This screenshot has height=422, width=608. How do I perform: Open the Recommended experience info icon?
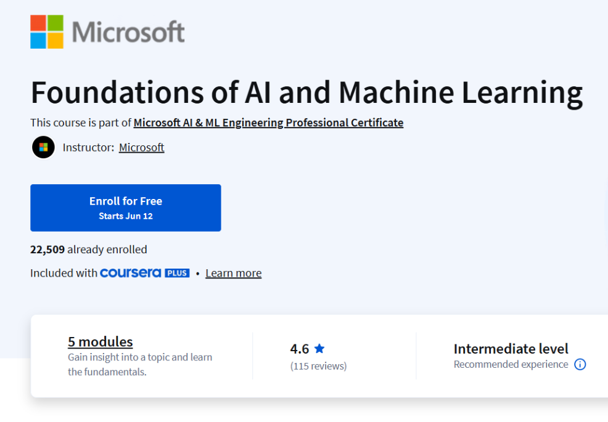[x=580, y=365]
